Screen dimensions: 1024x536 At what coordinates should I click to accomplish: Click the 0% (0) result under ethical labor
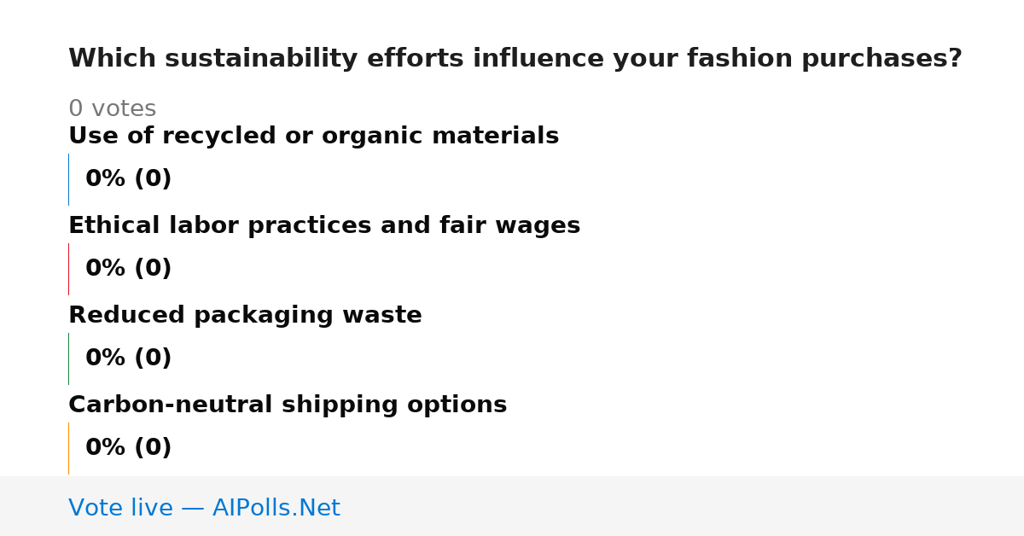128,269
